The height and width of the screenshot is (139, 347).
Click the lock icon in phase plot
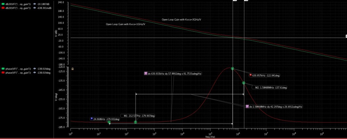[73, 69]
